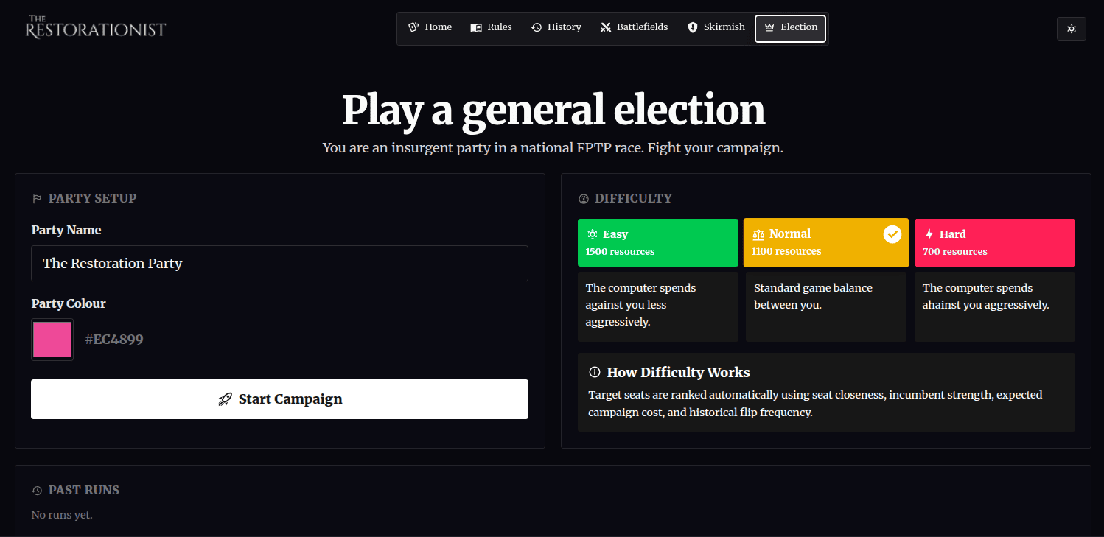Switch to the Election tab
Screen dimensions: 1104x537
point(790,28)
